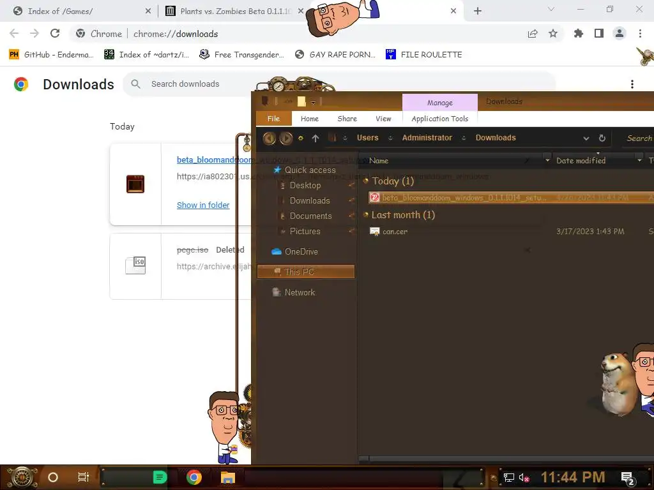Open the Explorer File menu
Viewport: 654px width, 490px height.
(x=273, y=119)
